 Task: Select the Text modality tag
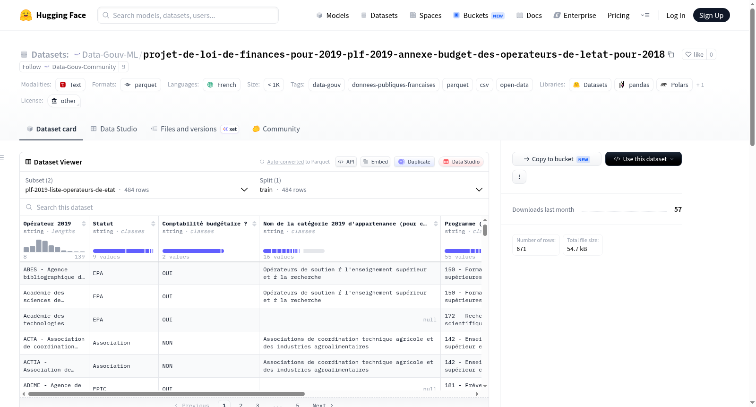(70, 85)
